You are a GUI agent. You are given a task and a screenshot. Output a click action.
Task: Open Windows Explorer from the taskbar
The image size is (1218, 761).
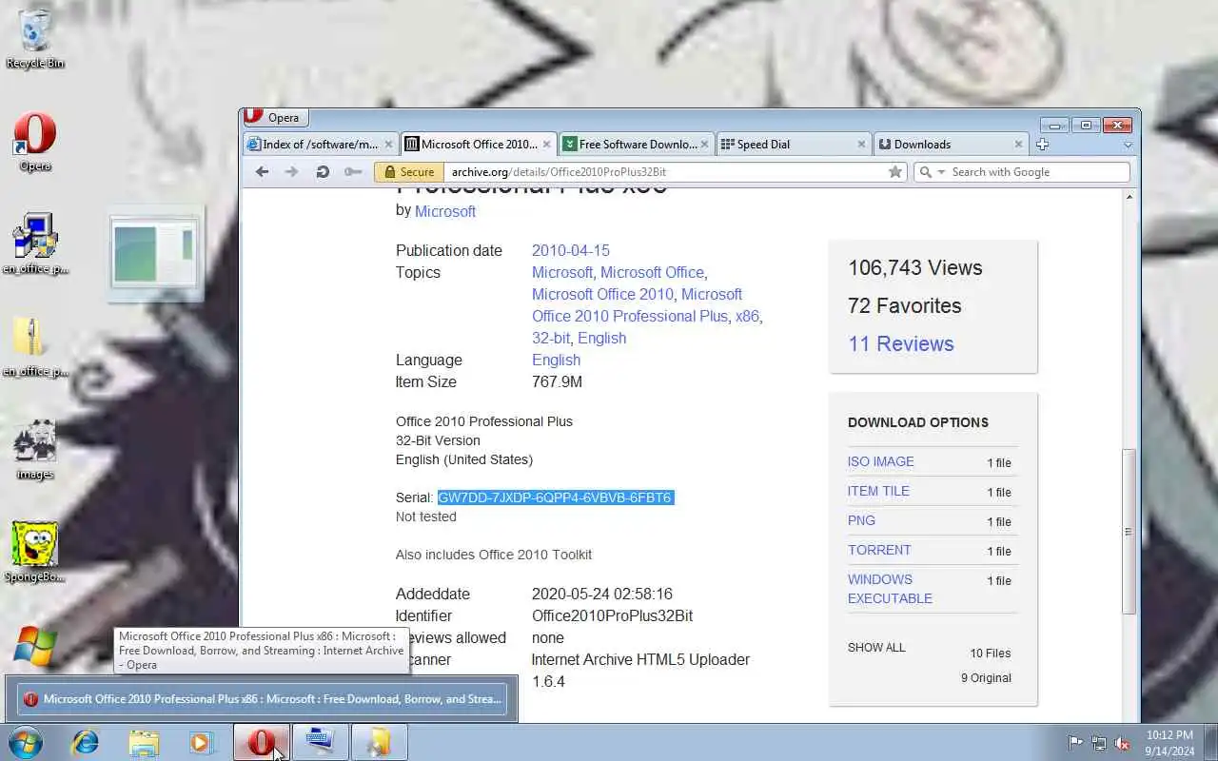tap(144, 742)
